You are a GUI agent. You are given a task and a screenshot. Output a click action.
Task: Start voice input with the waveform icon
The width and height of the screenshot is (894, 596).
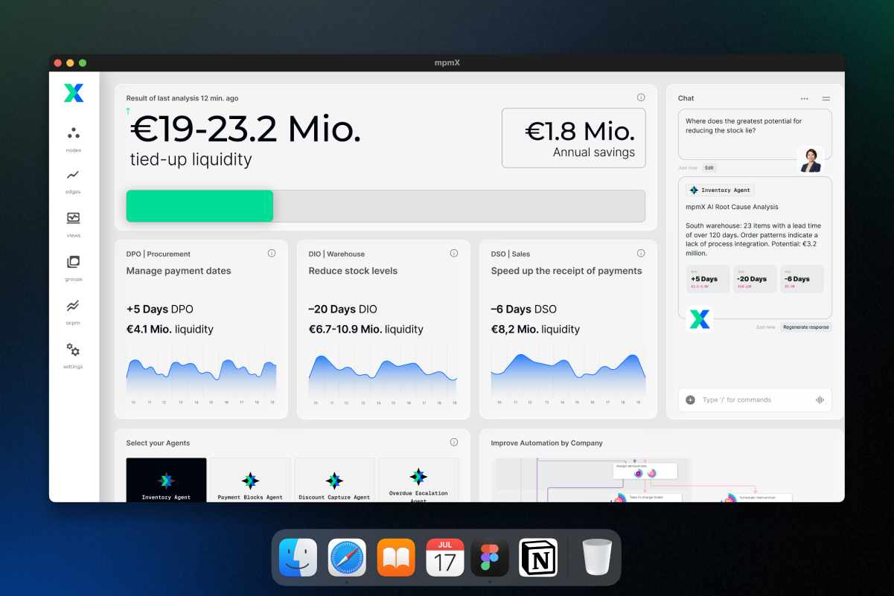pos(820,400)
